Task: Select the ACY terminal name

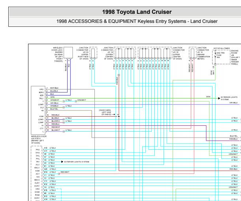Action: [38, 174]
